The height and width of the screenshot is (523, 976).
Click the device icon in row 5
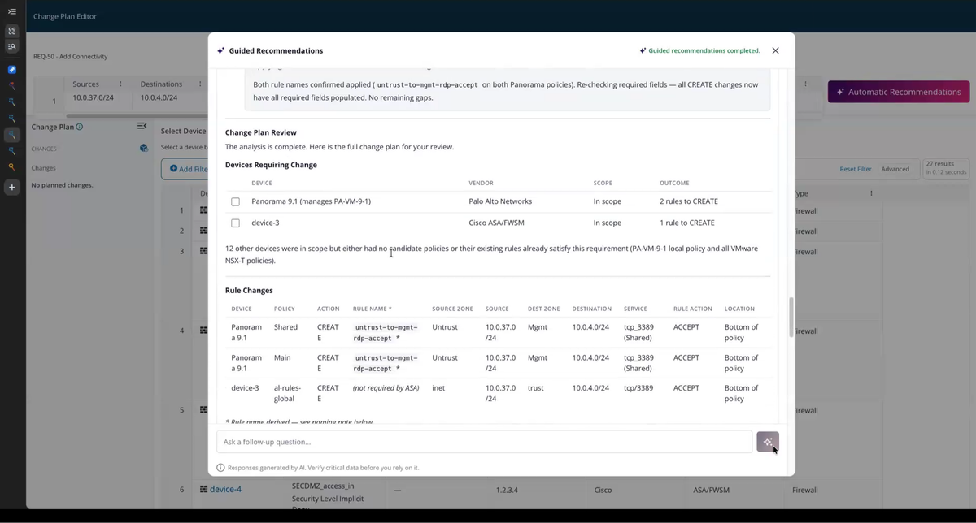point(204,410)
